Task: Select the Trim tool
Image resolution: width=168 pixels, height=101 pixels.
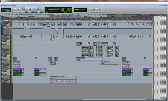Action: tap(27, 9)
